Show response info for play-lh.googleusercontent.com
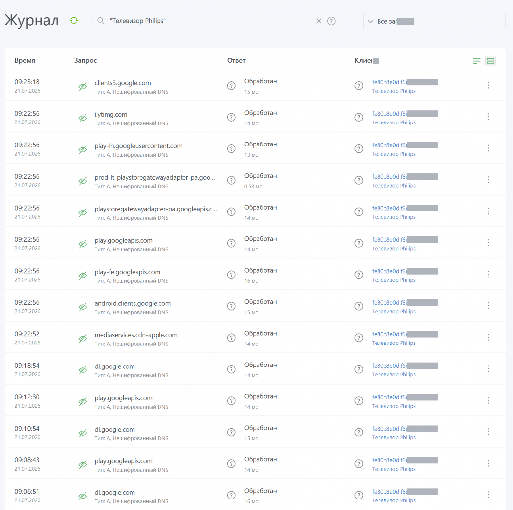This screenshot has width=513, height=510. [x=231, y=149]
